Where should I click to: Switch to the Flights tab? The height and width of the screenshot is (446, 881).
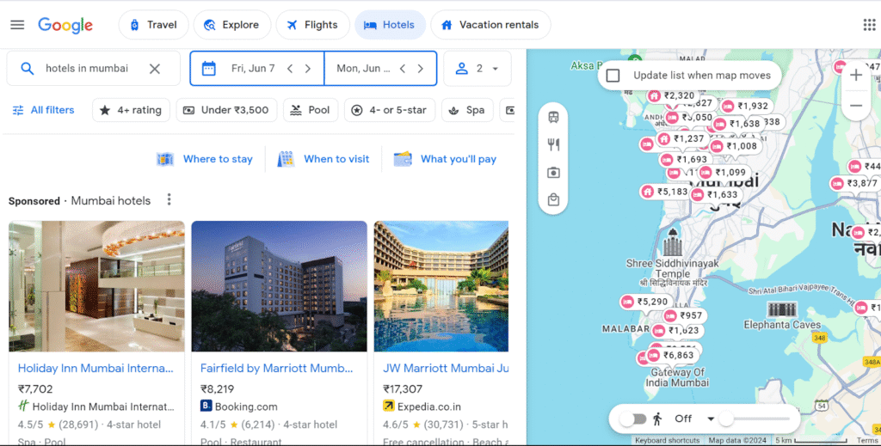pyautogui.click(x=312, y=25)
